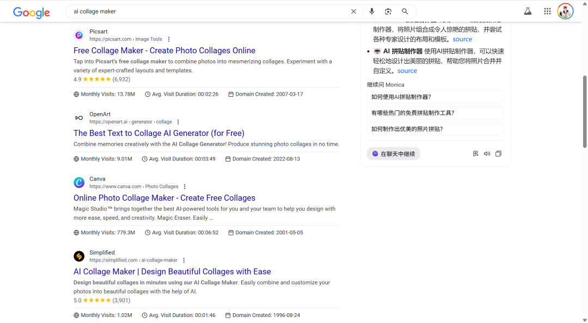Ask how to make beautiful photo collages
The height and width of the screenshot is (323, 588).
[x=436, y=129]
